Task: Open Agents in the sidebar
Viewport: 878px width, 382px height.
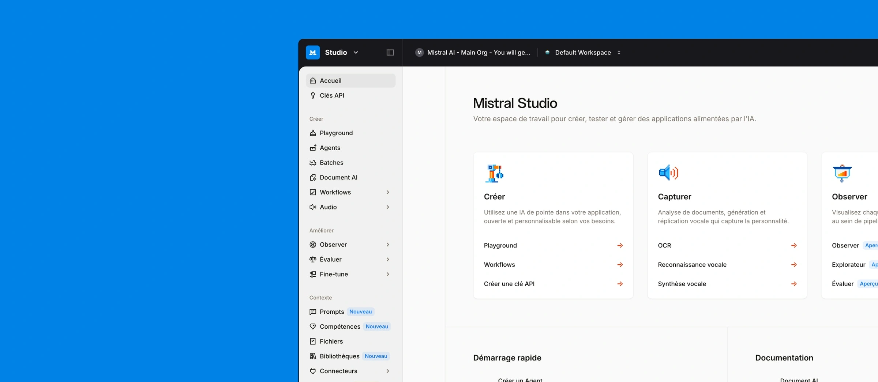Action: point(350,148)
